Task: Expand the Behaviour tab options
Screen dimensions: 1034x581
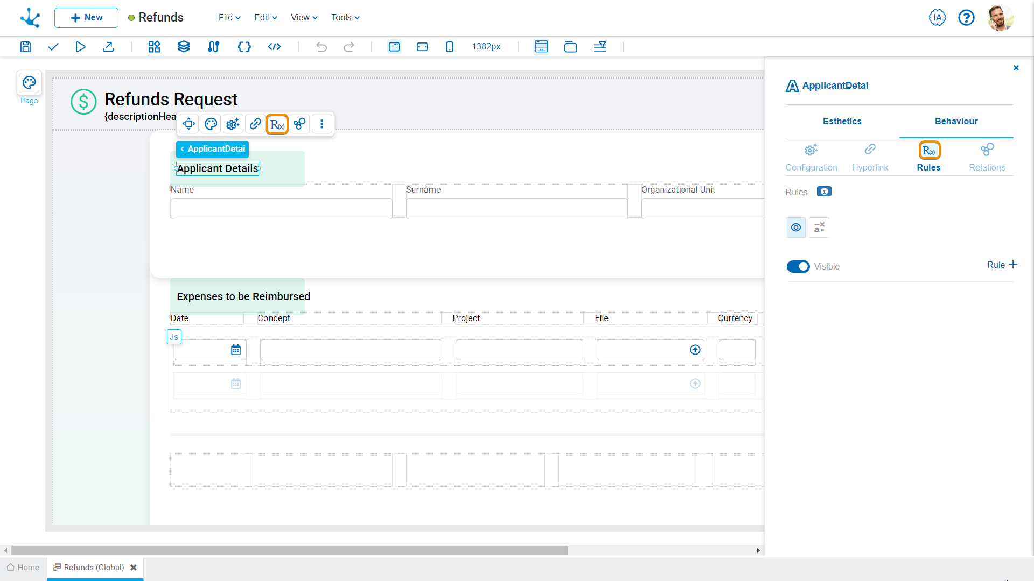Action: [x=956, y=121]
